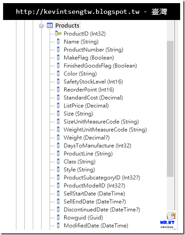Viewport: 185px width, 235px height.
Task: Select ProductLine (String) entry
Action: [x=88, y=154]
